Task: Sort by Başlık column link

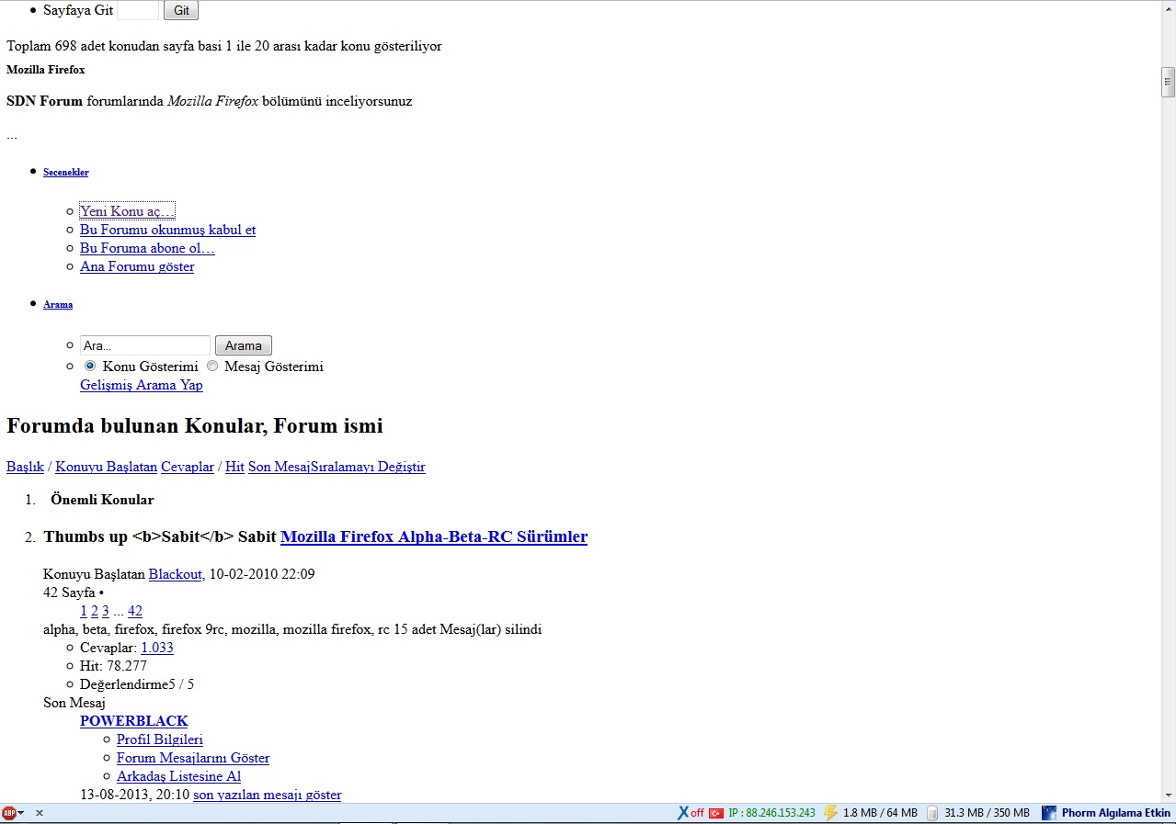Action: tap(25, 467)
